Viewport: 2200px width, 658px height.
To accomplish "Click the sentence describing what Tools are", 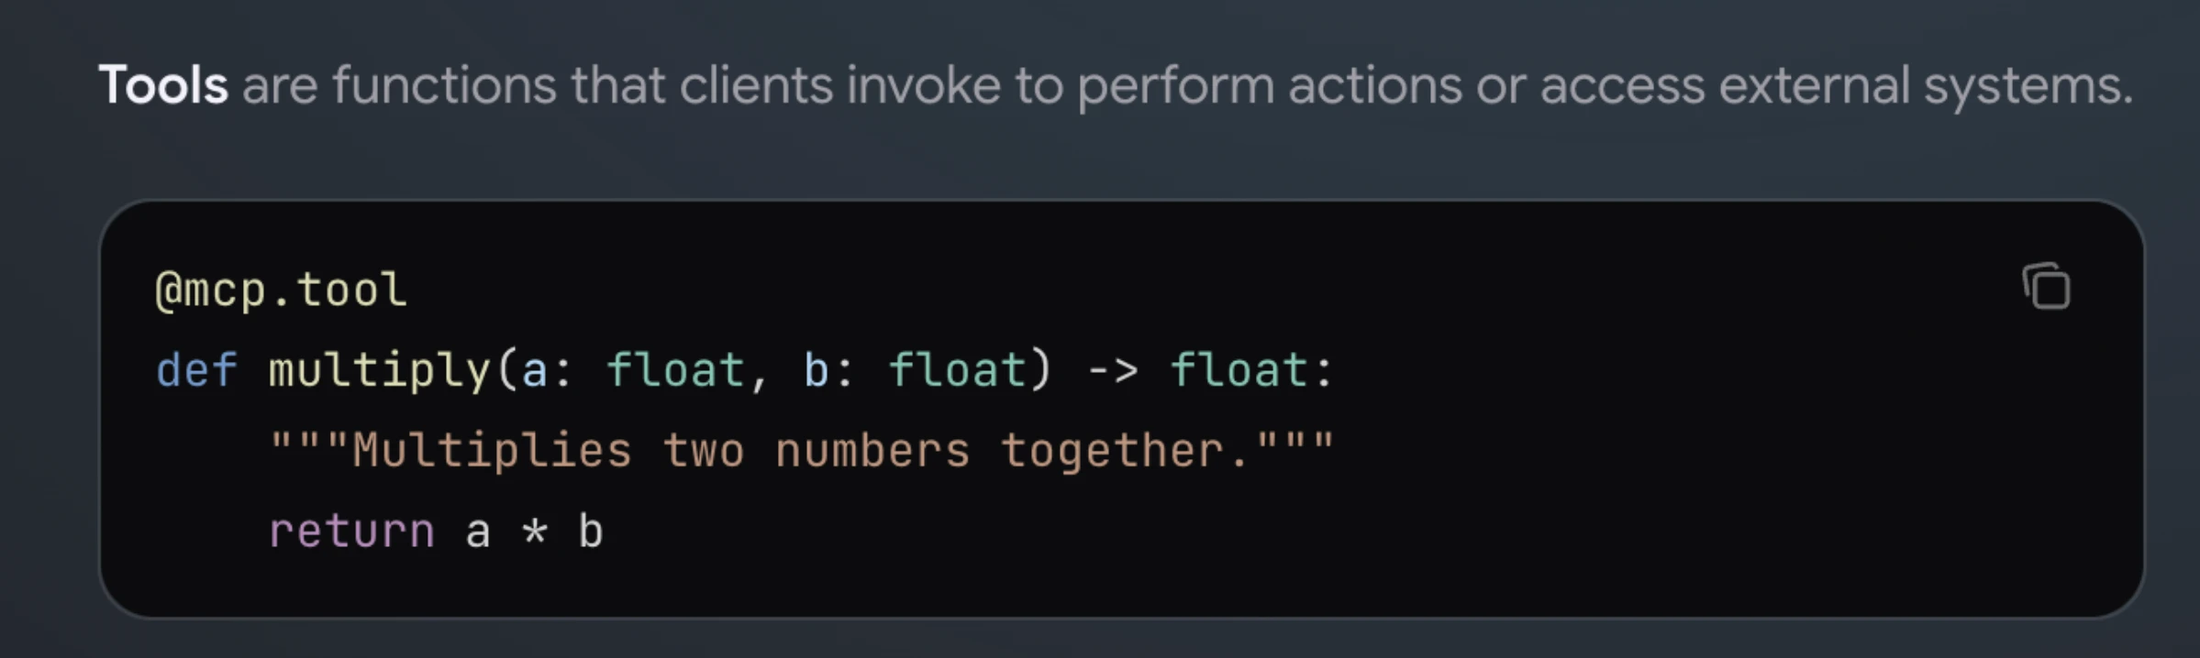I will pos(1101,84).
